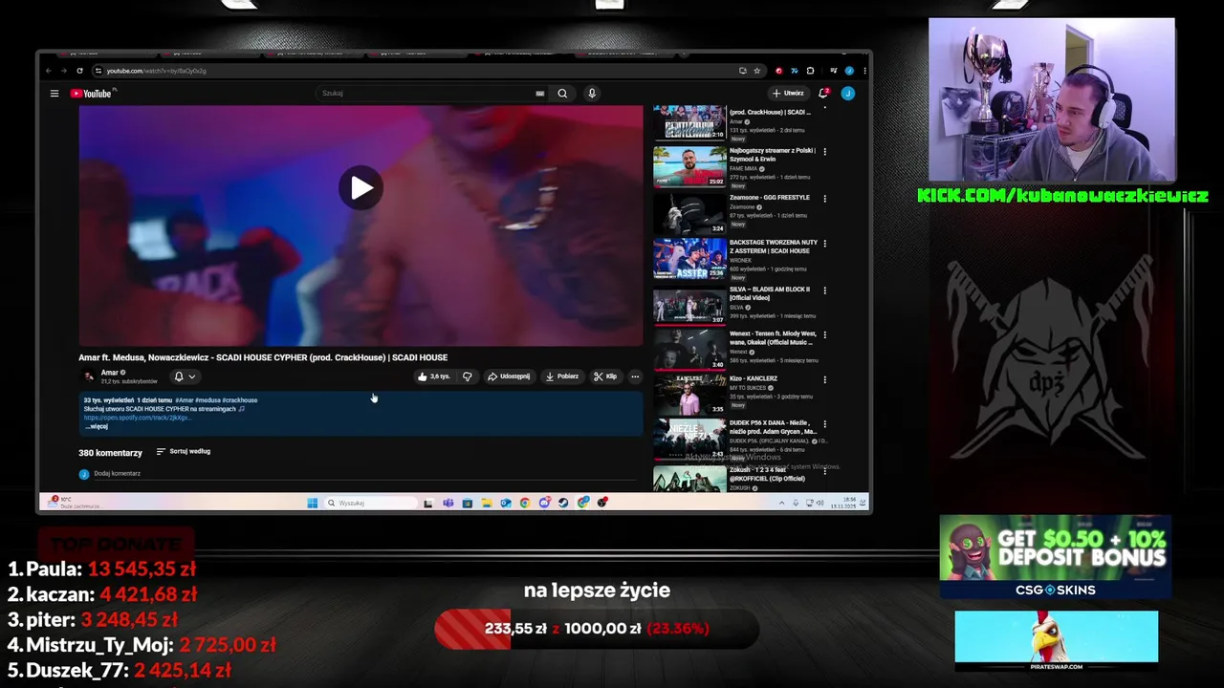The width and height of the screenshot is (1224, 688).
Task: Dislike the video with thumbs down
Action: pyautogui.click(x=467, y=376)
